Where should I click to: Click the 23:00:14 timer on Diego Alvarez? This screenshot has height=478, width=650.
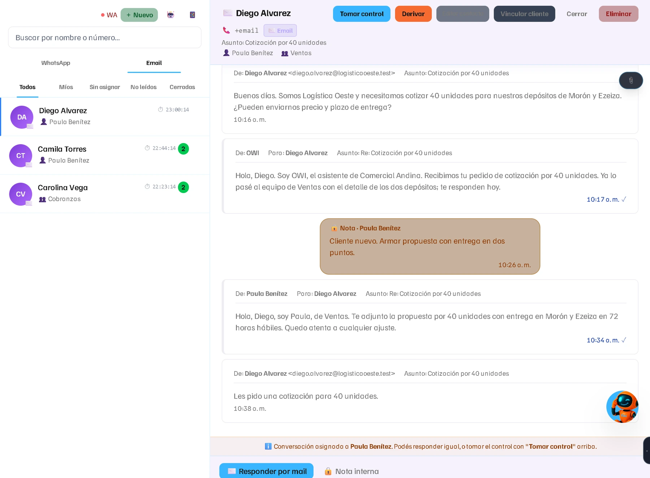pos(177,109)
